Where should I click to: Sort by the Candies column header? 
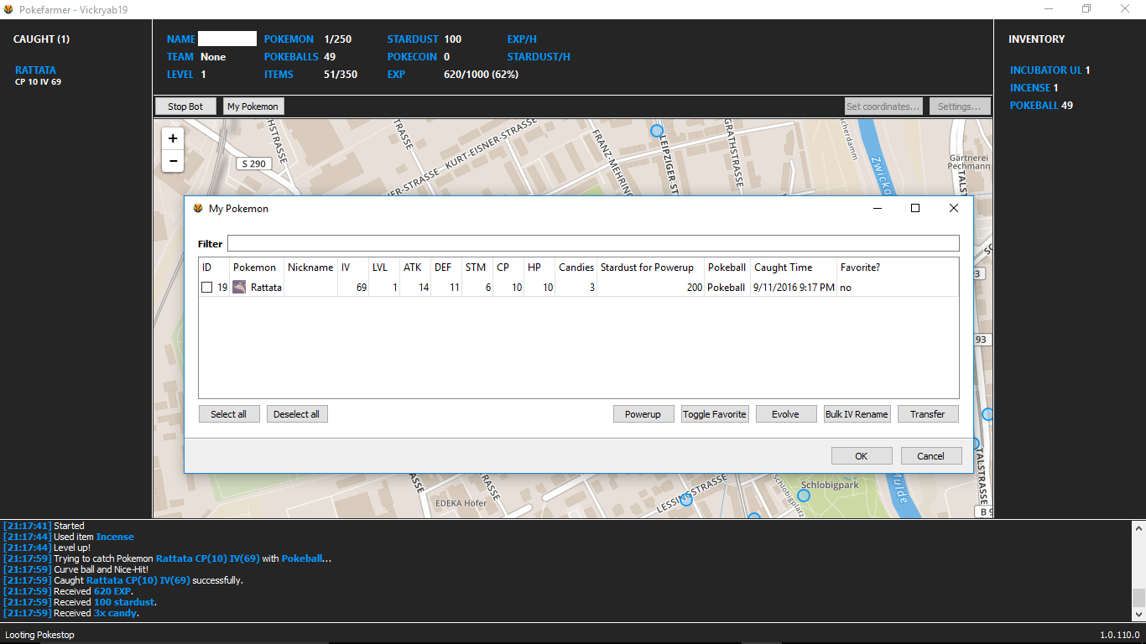click(576, 267)
